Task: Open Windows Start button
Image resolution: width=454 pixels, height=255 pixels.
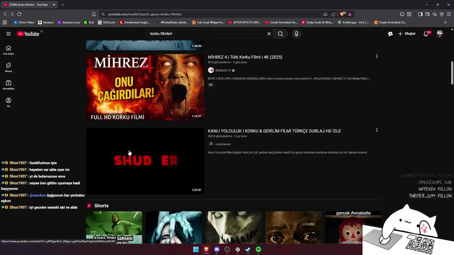Action: 196,250
